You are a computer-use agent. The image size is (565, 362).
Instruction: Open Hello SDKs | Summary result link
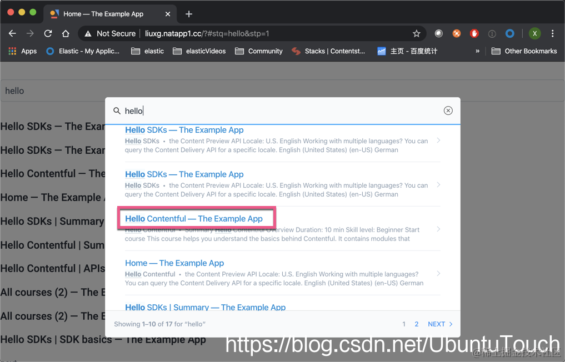pyautogui.click(x=205, y=307)
